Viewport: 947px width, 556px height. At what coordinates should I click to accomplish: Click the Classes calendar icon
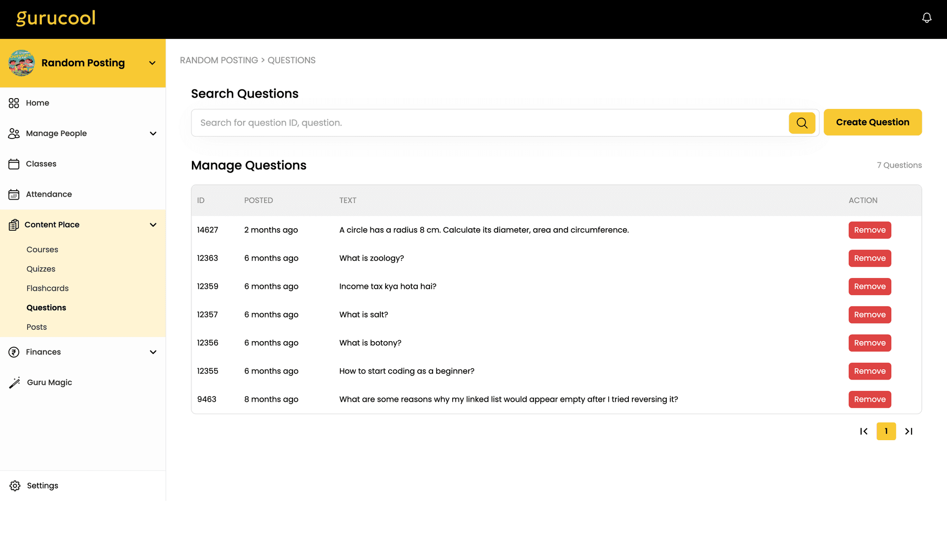click(x=14, y=164)
